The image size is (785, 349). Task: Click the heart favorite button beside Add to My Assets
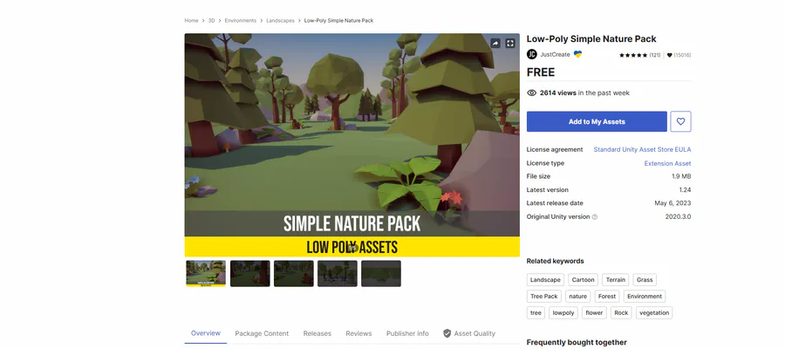pos(681,121)
